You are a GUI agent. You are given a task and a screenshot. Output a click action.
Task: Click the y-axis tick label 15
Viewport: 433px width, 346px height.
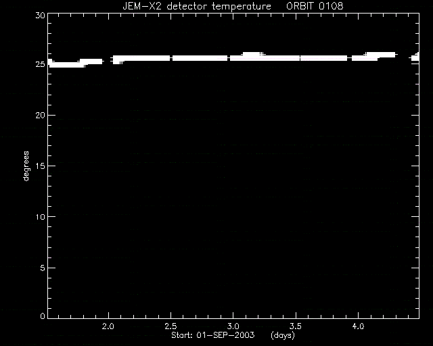tap(40, 166)
